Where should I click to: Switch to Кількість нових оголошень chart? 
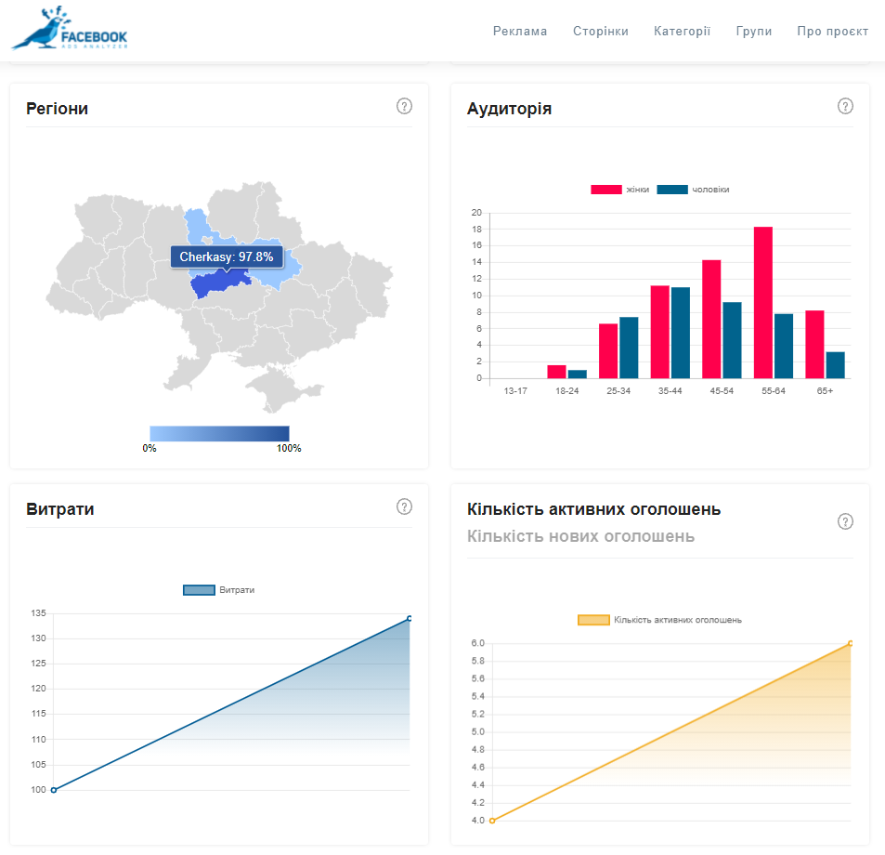(x=580, y=536)
